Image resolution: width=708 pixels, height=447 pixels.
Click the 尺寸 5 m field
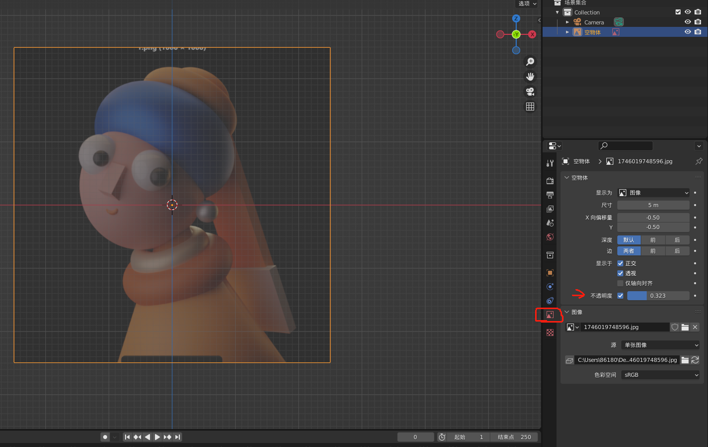653,205
